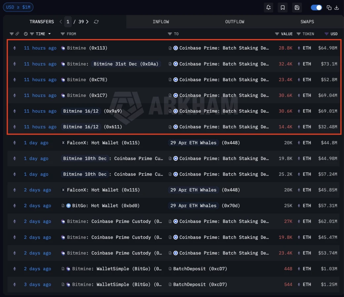Click Bitmine logo icon on $53.74M row
This screenshot has height=297, width=344.
[63, 253]
